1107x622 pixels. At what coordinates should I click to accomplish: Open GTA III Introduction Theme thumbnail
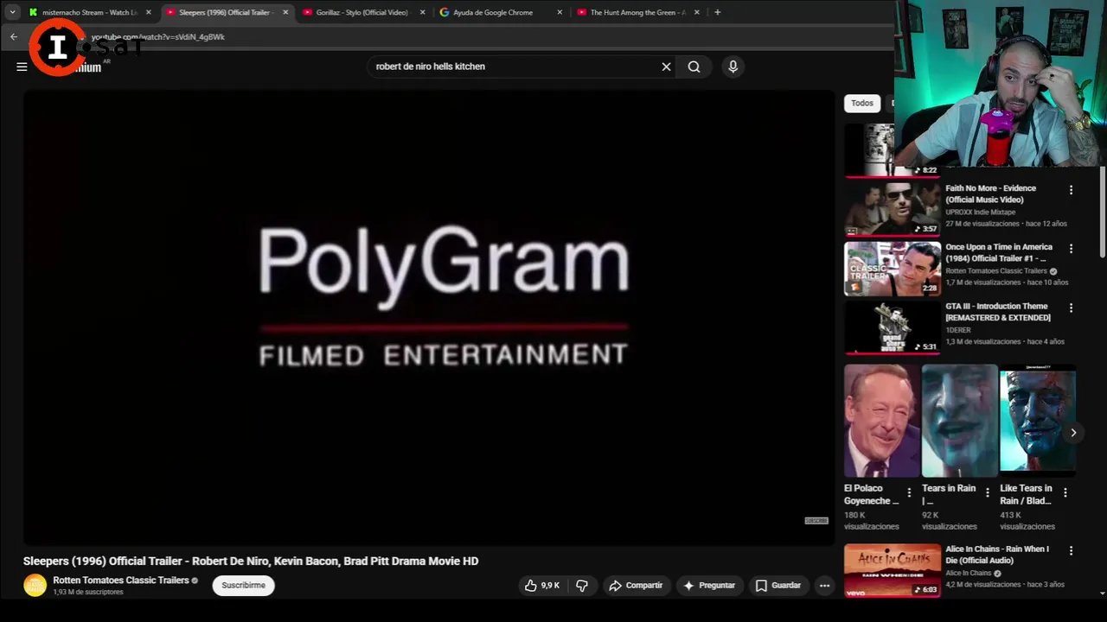coord(892,327)
